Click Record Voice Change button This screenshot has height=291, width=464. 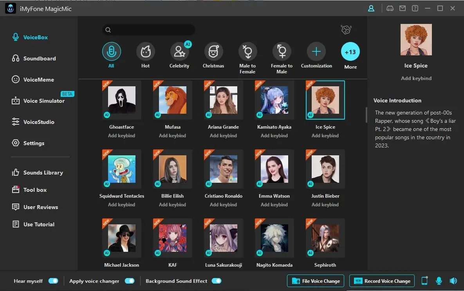pyautogui.click(x=382, y=281)
